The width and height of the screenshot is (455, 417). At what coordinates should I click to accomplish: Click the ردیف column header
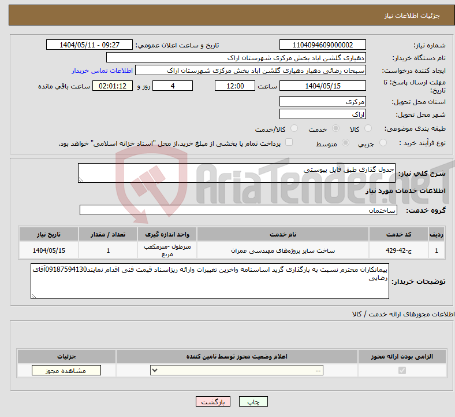coord(437,234)
